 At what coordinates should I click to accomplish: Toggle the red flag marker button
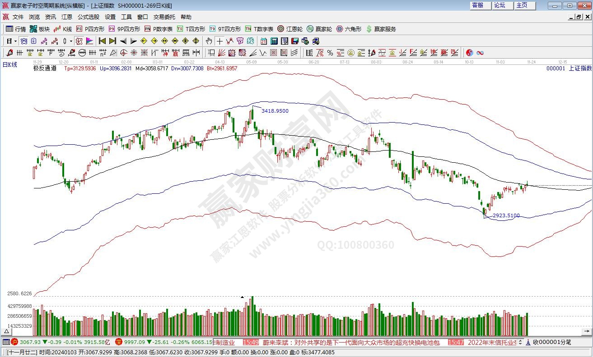[x=89, y=41]
